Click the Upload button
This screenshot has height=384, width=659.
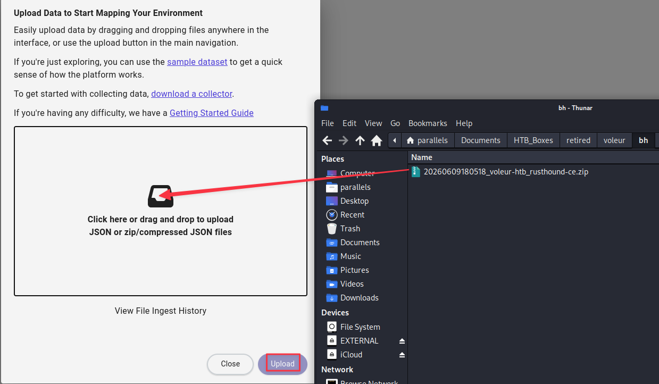pyautogui.click(x=282, y=364)
